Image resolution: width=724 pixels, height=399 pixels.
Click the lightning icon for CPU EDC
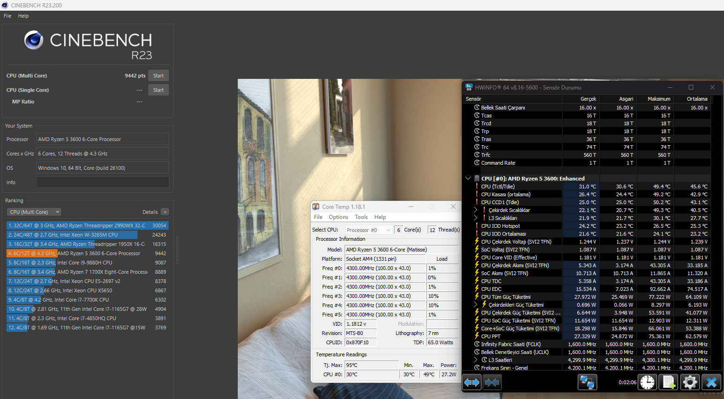click(476, 289)
